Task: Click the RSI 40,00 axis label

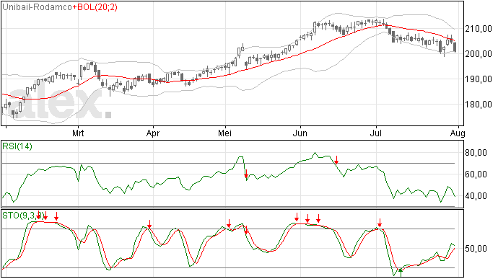Action: [x=476, y=196]
